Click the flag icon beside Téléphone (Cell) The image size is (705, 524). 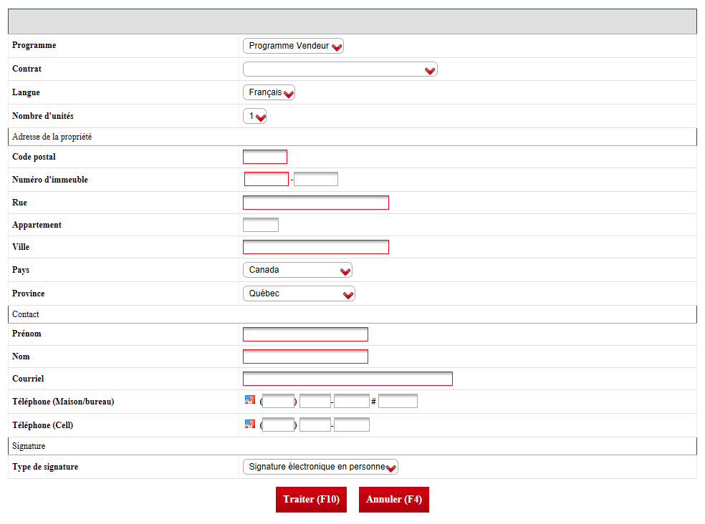click(x=250, y=424)
